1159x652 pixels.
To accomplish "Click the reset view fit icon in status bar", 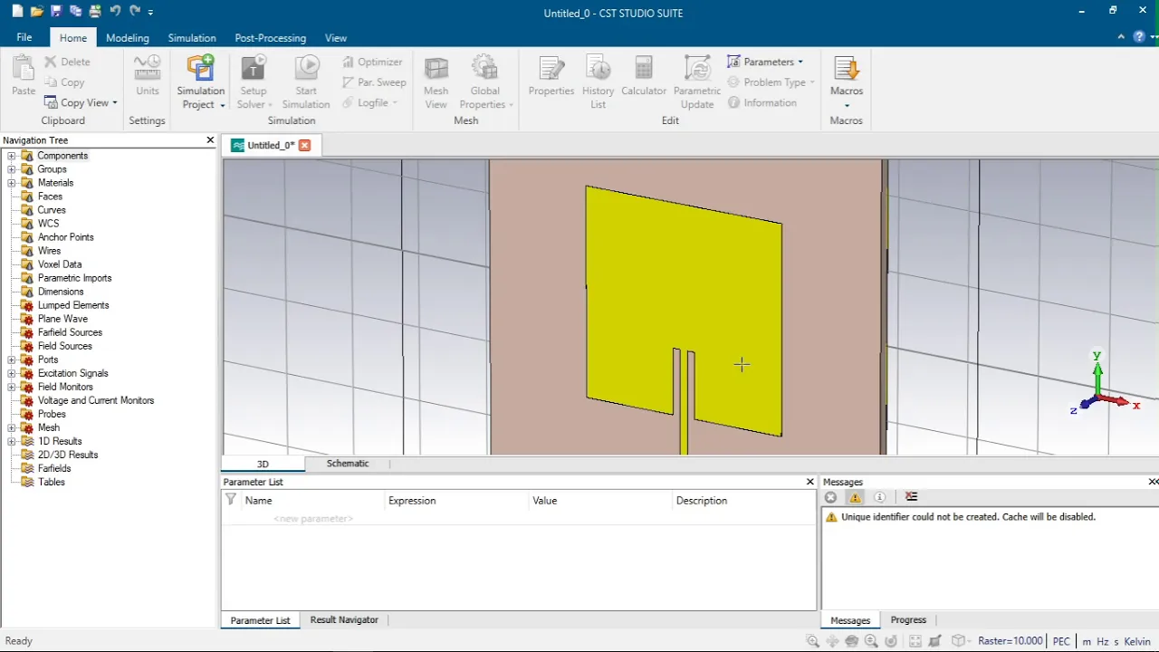I will (x=915, y=641).
